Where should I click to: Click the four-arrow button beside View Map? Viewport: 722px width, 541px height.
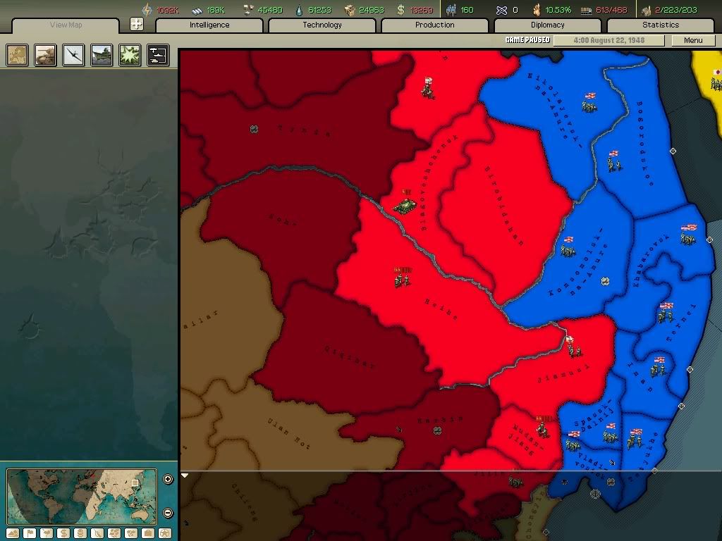[x=137, y=24]
